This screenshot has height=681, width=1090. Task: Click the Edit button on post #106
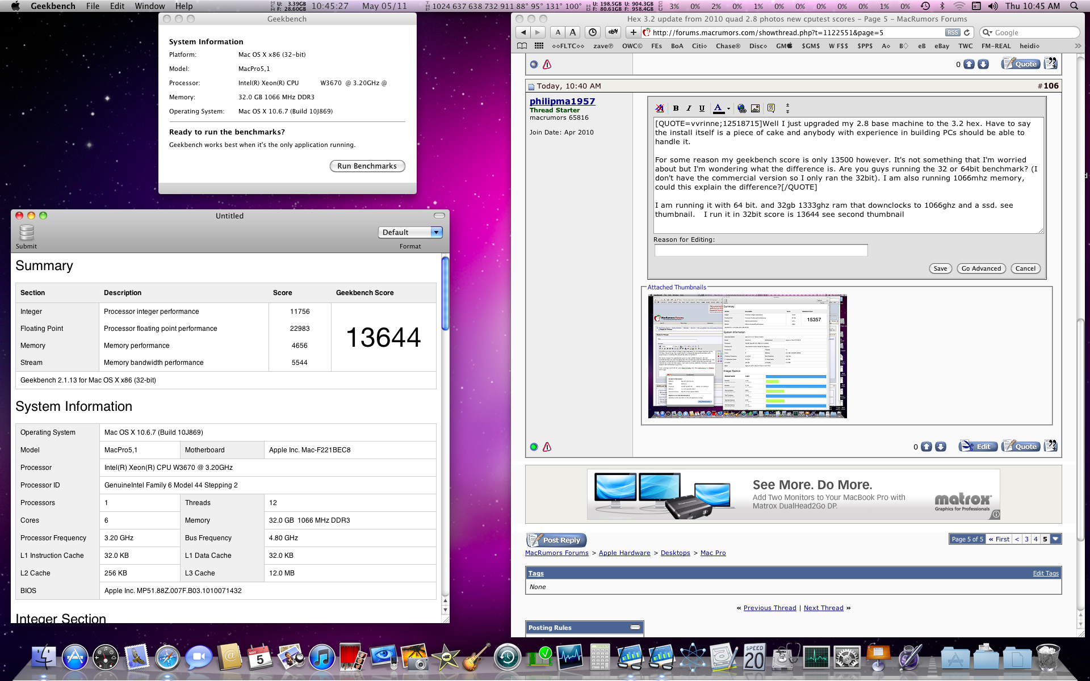pyautogui.click(x=978, y=447)
